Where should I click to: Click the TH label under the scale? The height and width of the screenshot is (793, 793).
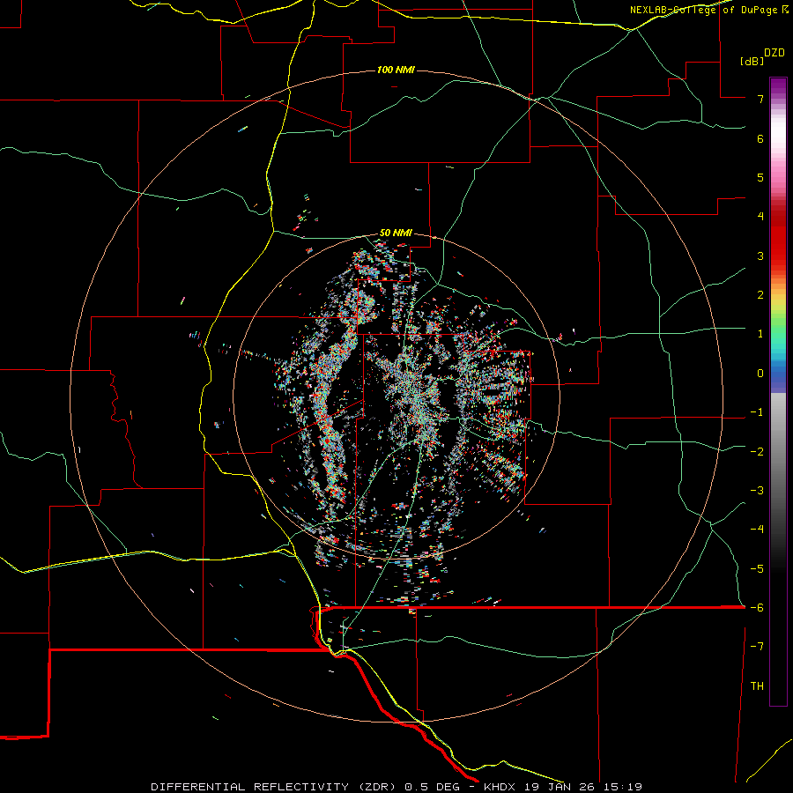click(757, 686)
